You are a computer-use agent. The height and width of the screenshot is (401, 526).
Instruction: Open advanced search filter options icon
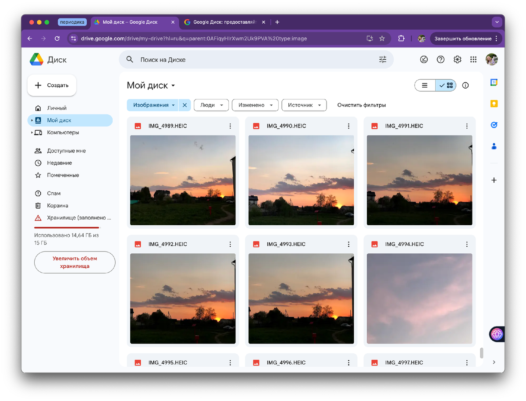pyautogui.click(x=383, y=60)
